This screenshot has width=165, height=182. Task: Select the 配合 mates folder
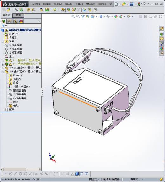[11, 109]
